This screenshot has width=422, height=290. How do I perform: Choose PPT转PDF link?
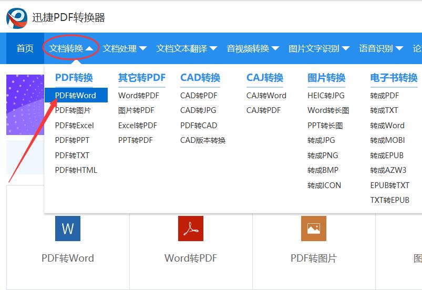pos(136,140)
